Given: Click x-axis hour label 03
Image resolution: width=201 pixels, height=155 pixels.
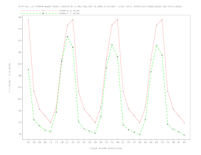Looking at the screenshot, I should [x=34, y=142].
